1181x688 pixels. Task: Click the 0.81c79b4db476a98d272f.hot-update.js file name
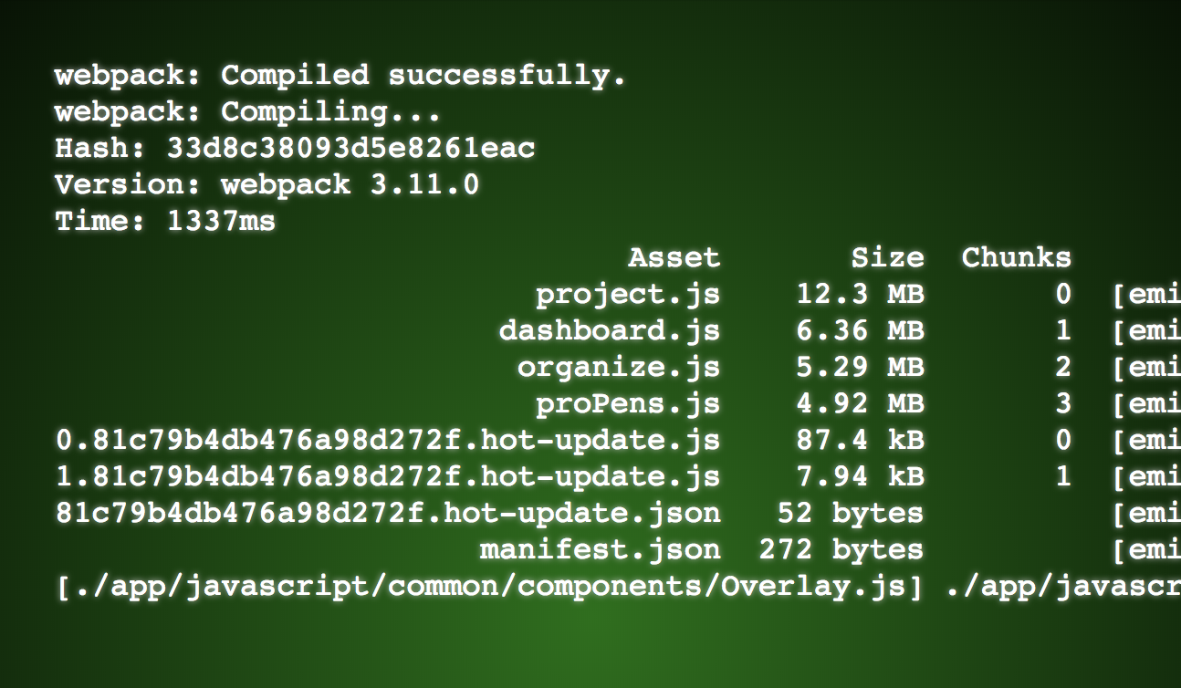(388, 440)
